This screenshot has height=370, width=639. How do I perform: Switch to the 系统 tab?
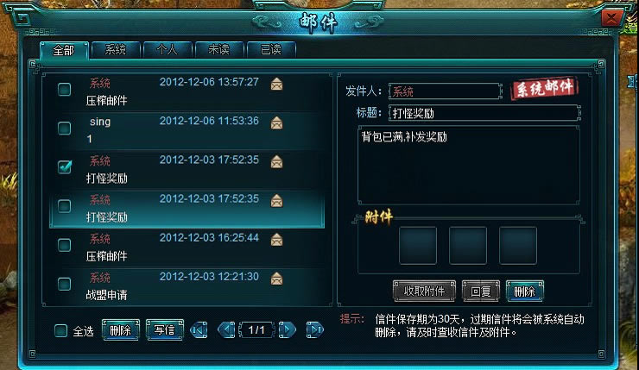116,50
